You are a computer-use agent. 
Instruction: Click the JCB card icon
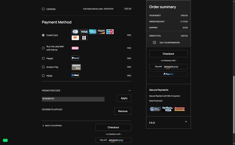(84, 38)
